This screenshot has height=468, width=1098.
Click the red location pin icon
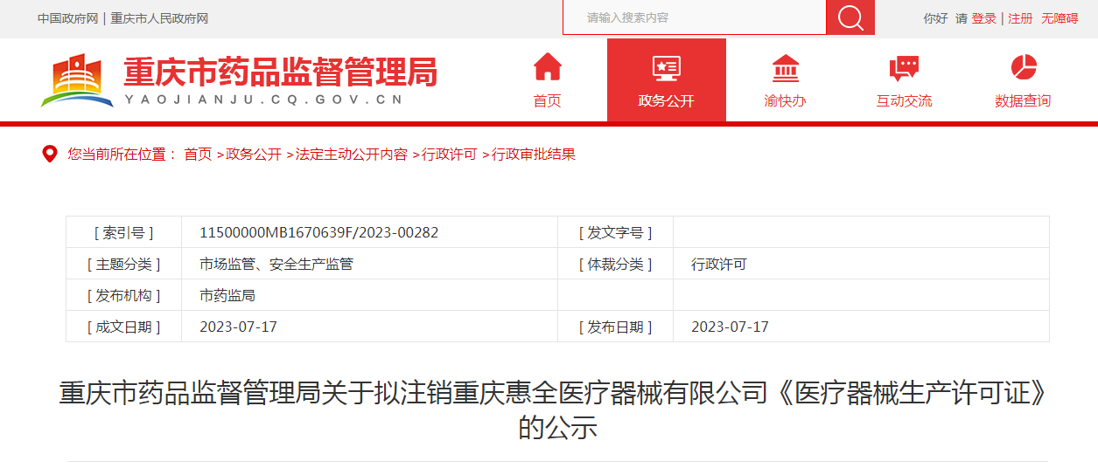(x=50, y=155)
